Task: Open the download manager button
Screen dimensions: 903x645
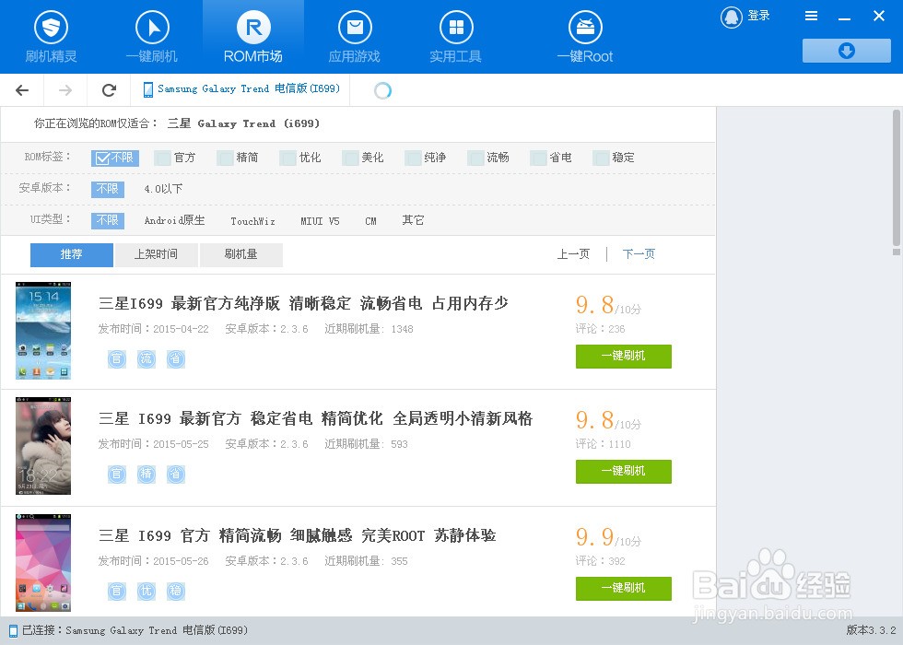Action: (x=847, y=51)
